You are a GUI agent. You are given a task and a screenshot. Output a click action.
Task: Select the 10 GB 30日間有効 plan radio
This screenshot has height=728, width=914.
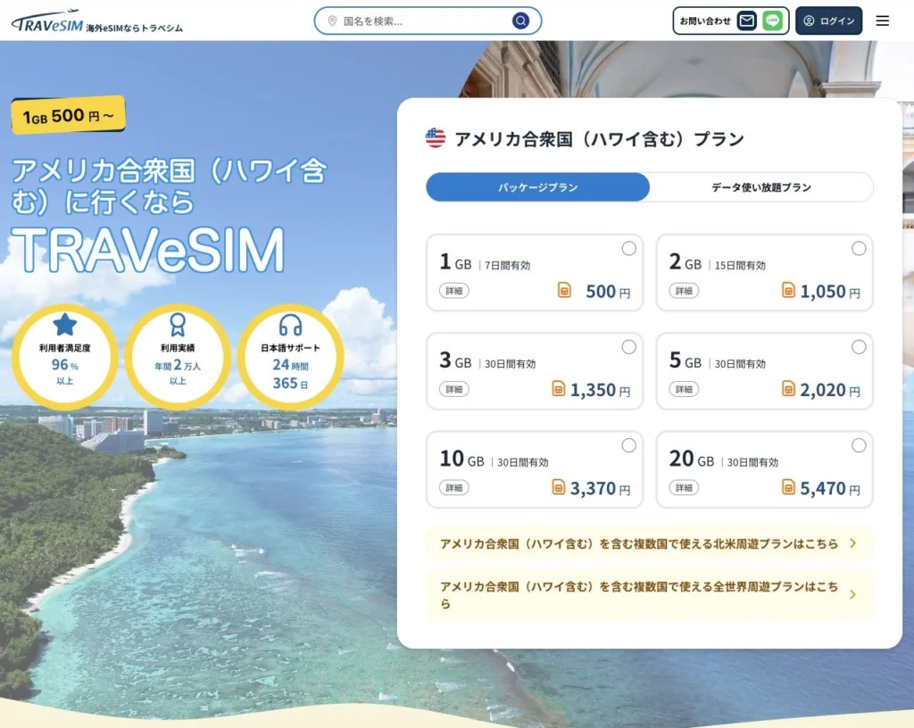[629, 445]
